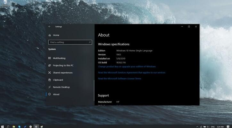
Task: Click the search magnifier in Find a setting
Action: tap(90, 42)
